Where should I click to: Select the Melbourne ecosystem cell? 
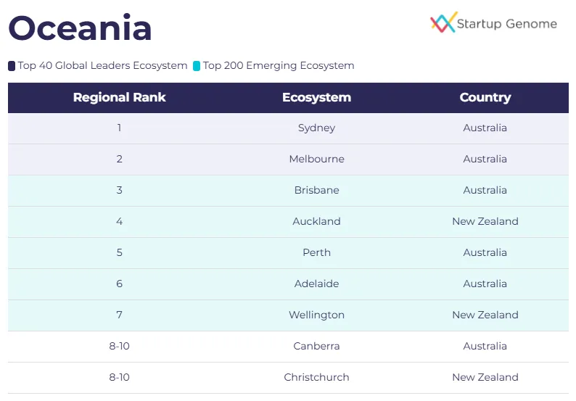click(x=316, y=159)
